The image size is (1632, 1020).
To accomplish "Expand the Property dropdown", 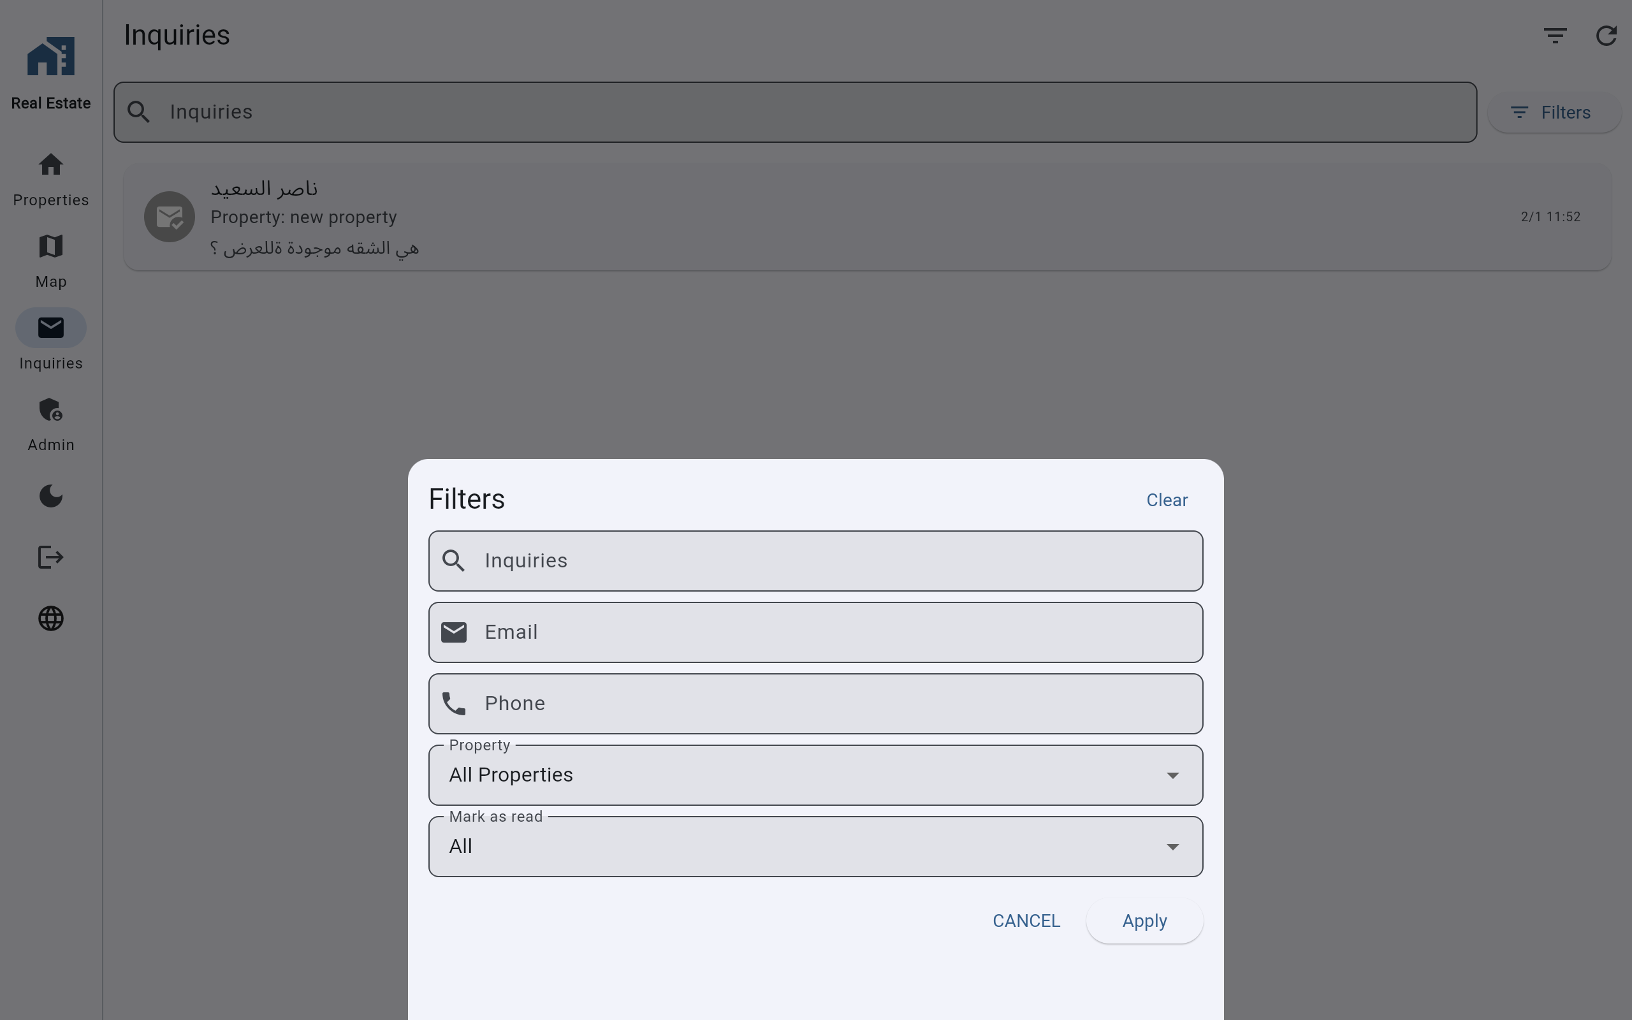I will [x=815, y=775].
